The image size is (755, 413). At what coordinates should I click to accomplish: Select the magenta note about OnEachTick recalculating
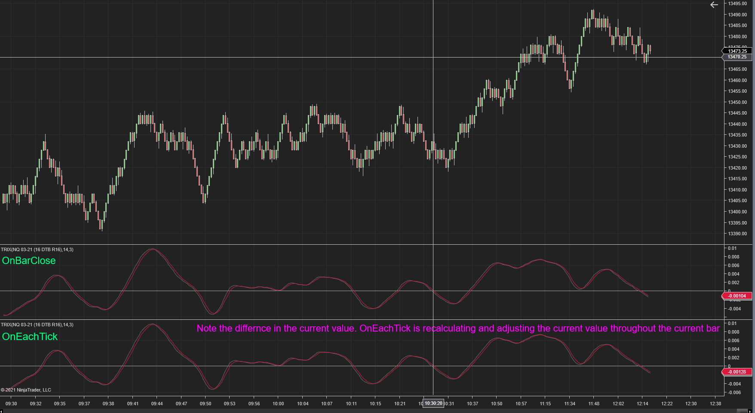(x=458, y=328)
